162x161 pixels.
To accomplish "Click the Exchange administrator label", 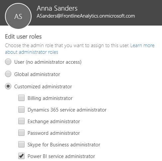I will pyautogui.click(x=54, y=121).
